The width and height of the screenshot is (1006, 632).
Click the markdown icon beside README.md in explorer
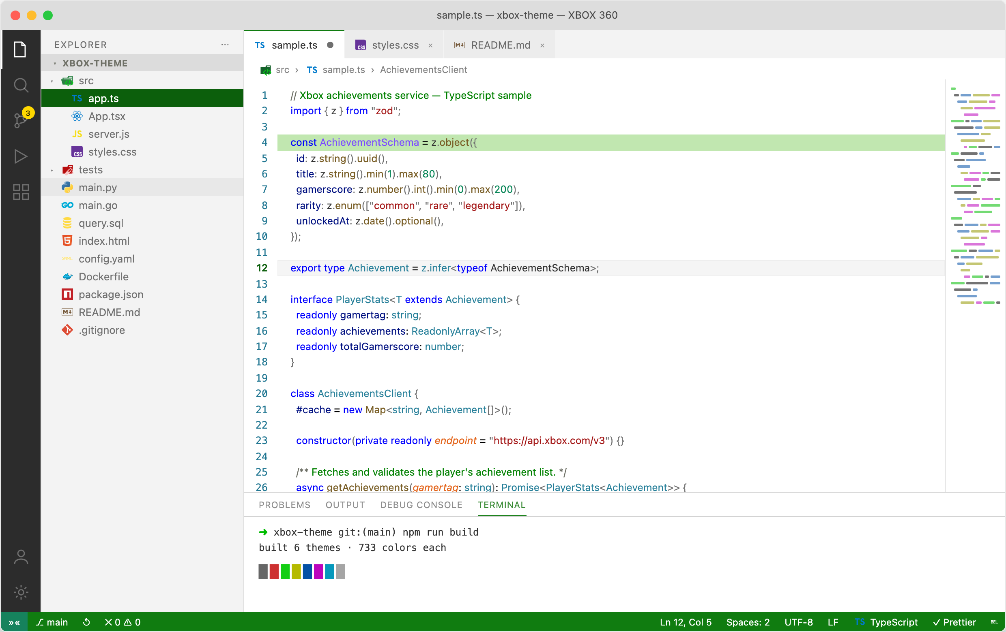point(67,312)
